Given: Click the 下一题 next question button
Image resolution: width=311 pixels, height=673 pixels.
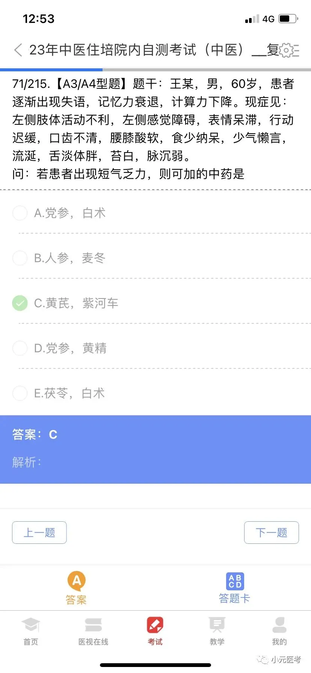Looking at the screenshot, I should 272,533.
